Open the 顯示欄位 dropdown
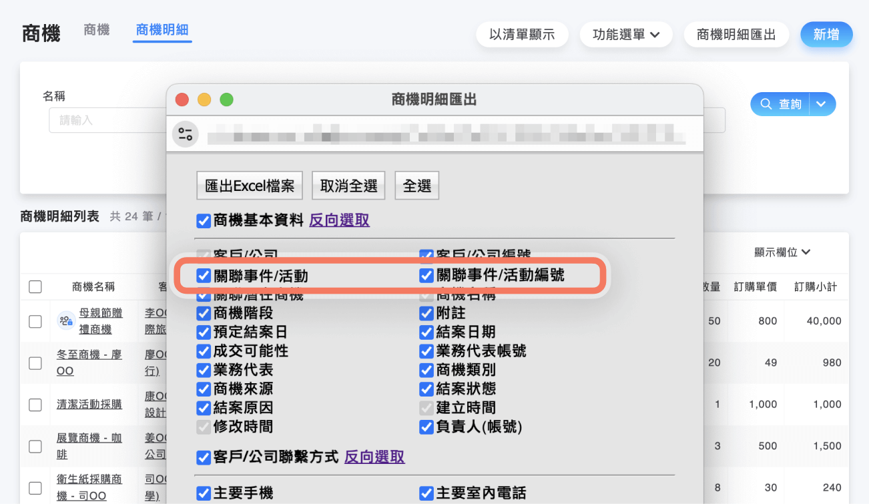Viewport: 869px width, 504px height. point(782,252)
